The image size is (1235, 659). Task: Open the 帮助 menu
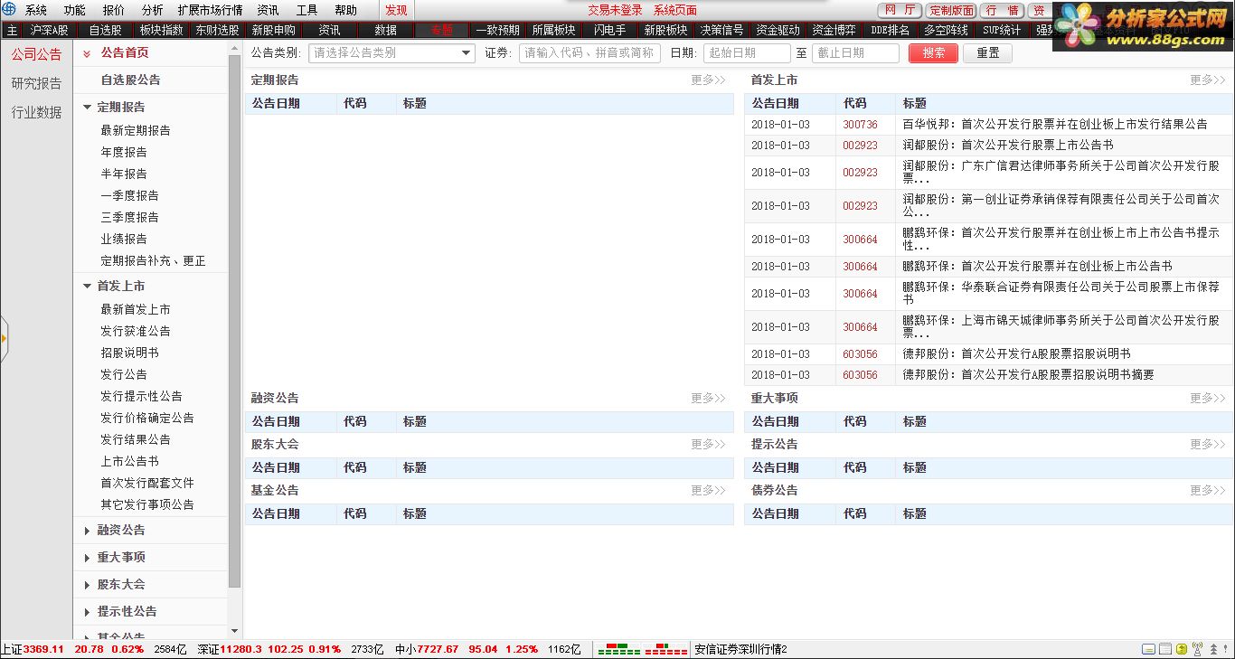[x=345, y=10]
